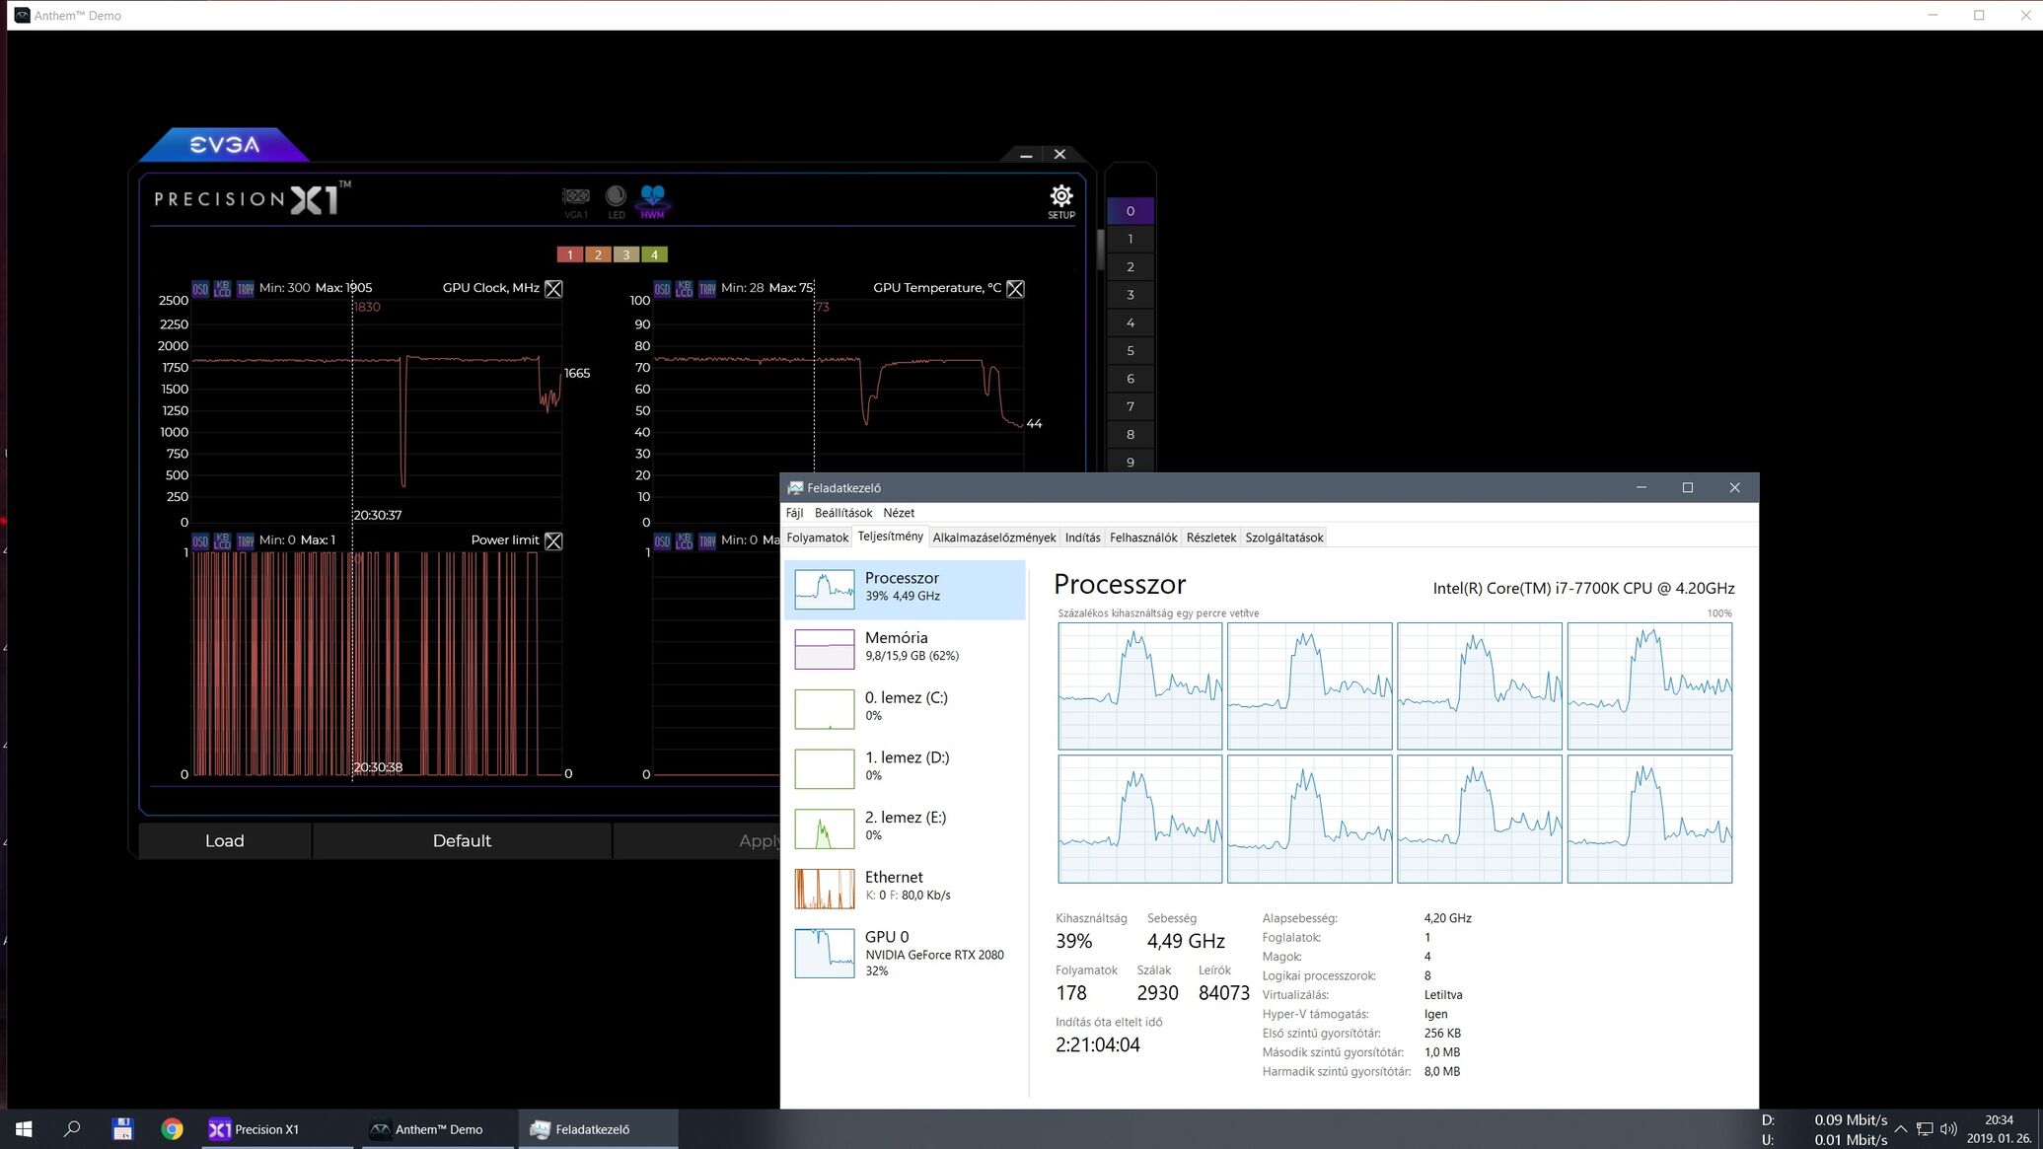
Task: Select 2. lemez (E:) entry
Action: pyautogui.click(x=905, y=828)
